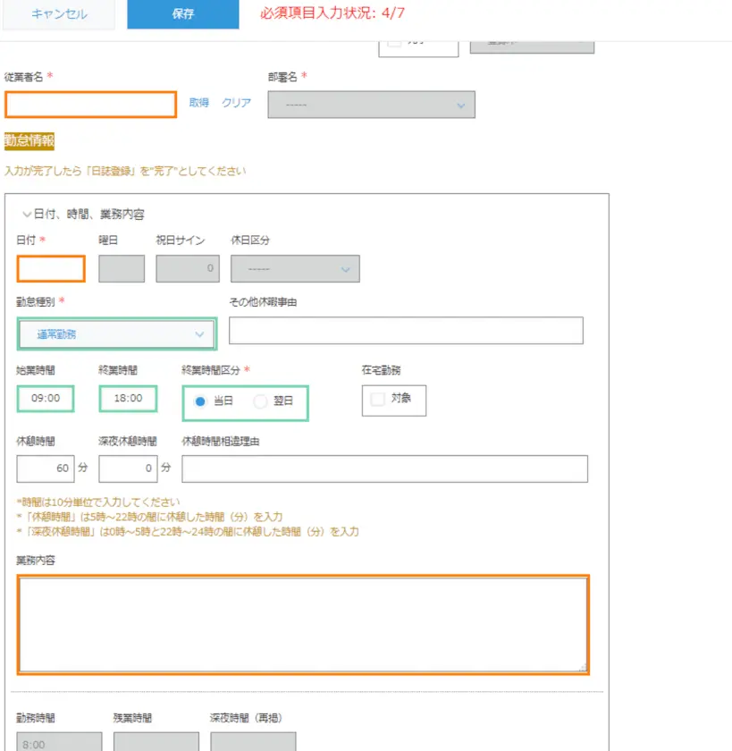Click the 日付 date field
The height and width of the screenshot is (751, 732).
click(x=51, y=269)
